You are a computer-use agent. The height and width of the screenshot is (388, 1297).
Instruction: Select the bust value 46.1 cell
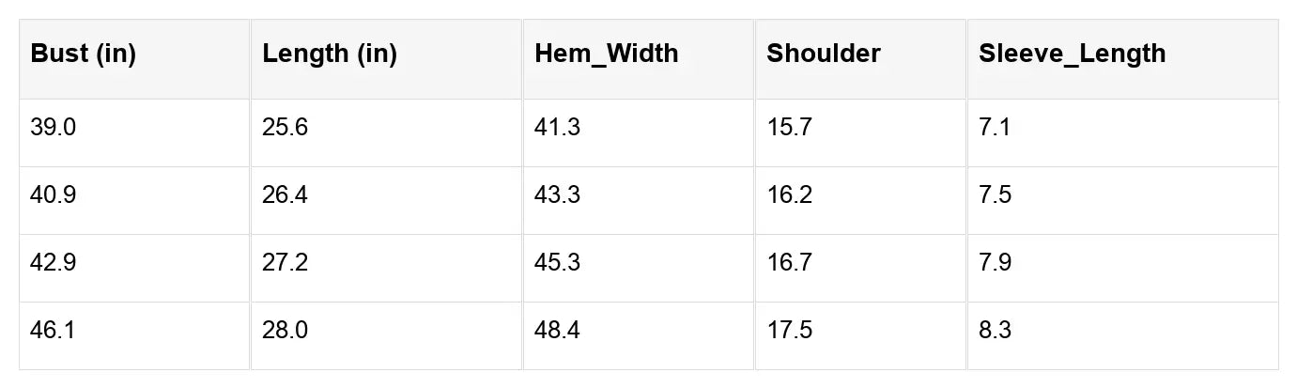53,331
